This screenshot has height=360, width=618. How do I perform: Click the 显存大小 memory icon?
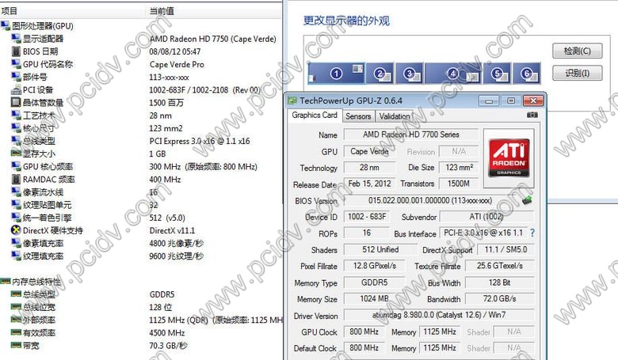pos(16,153)
